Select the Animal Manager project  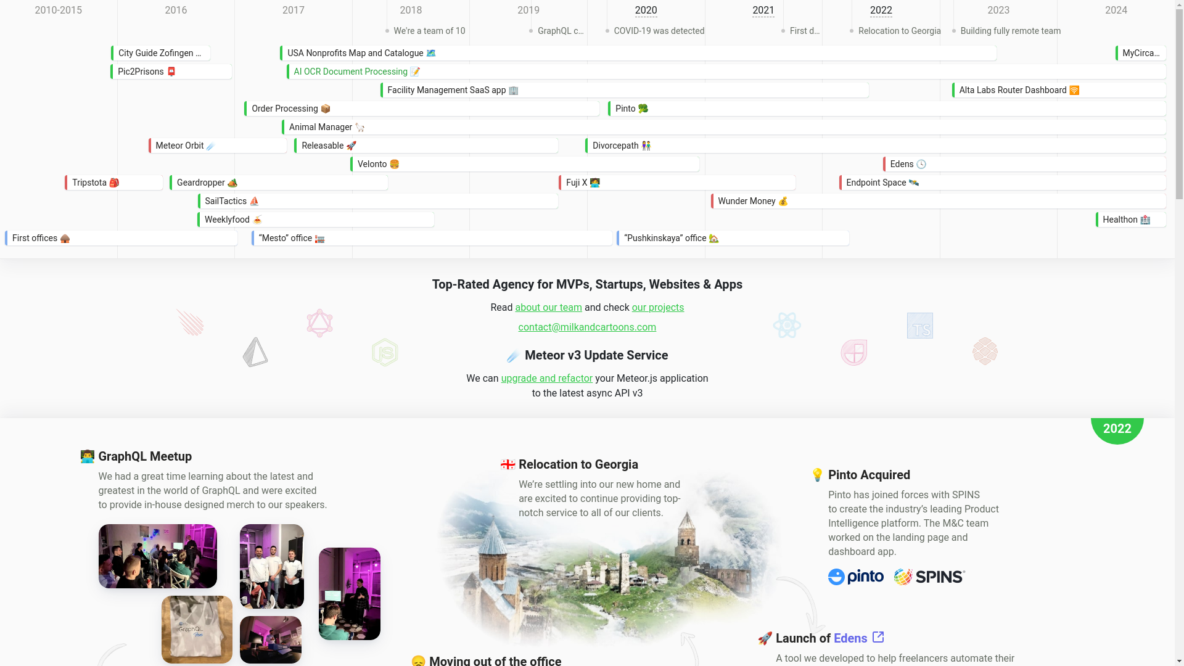click(724, 127)
